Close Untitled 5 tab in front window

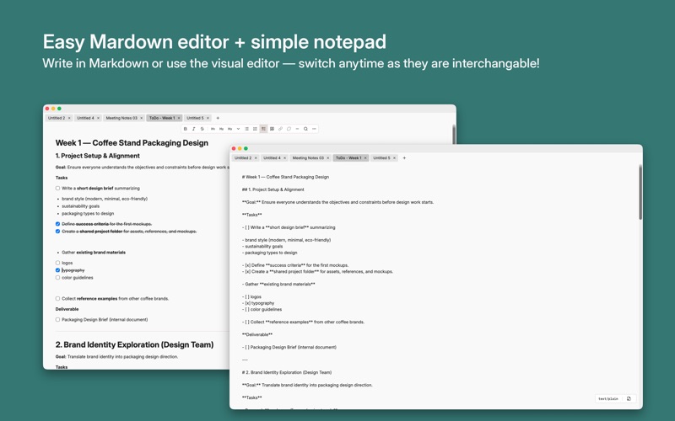(x=394, y=158)
